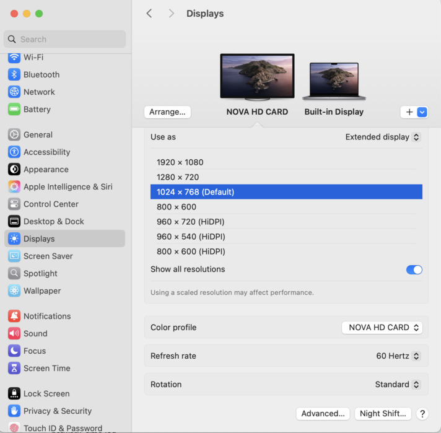The height and width of the screenshot is (433, 441).
Task: Click the Search field in sidebar
Action: tap(64, 39)
